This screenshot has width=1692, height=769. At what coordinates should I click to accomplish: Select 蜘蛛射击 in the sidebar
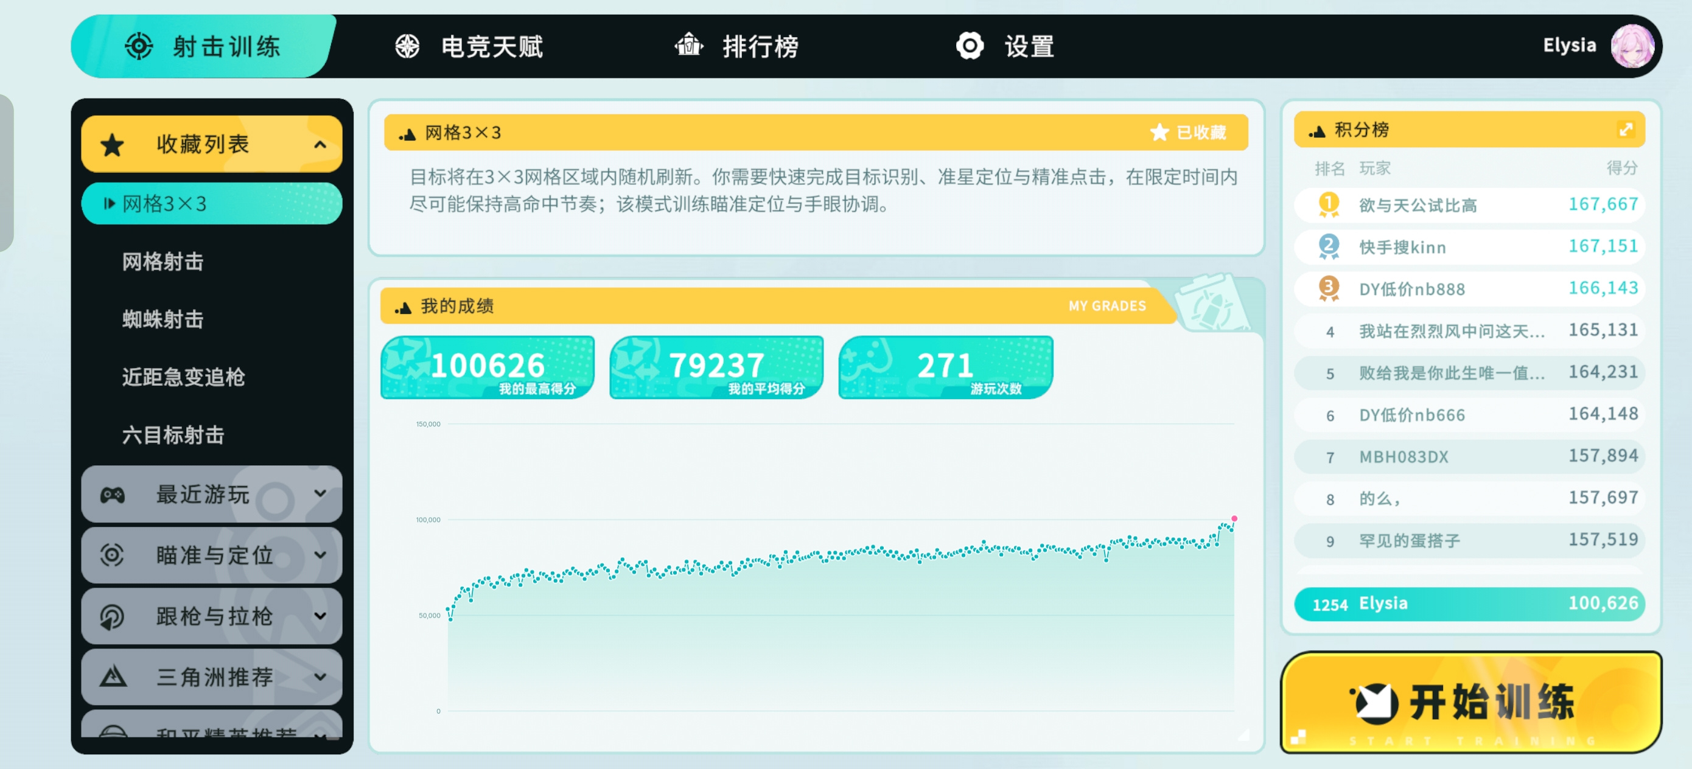163,319
